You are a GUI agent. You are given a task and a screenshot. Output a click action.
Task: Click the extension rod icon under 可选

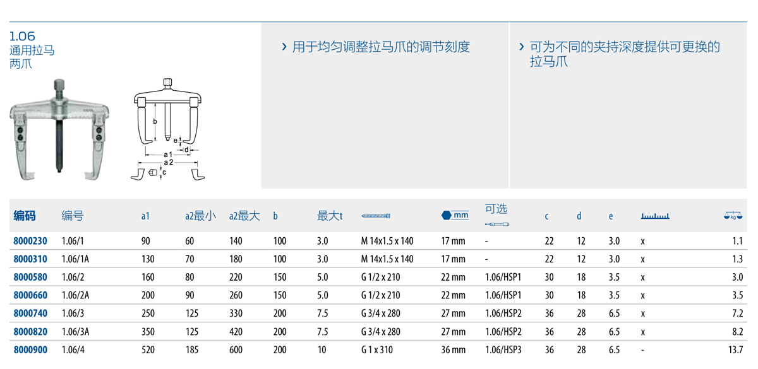(496, 225)
